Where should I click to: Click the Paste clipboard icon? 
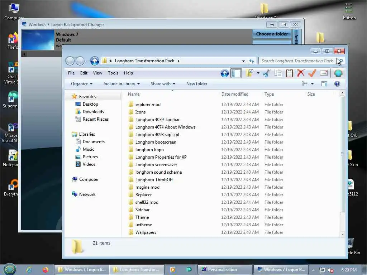pyautogui.click(x=290, y=73)
